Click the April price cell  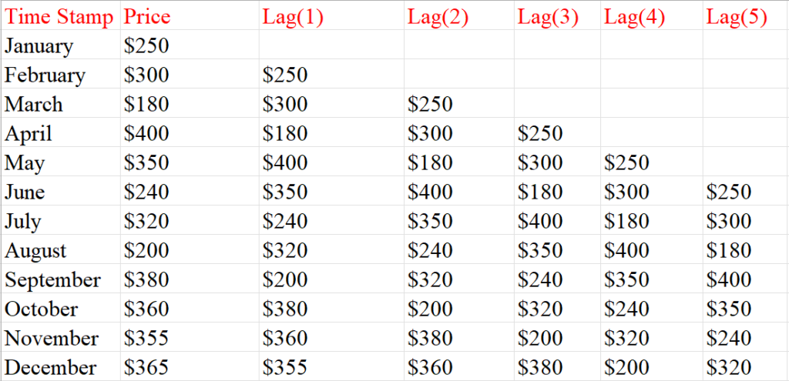click(146, 134)
